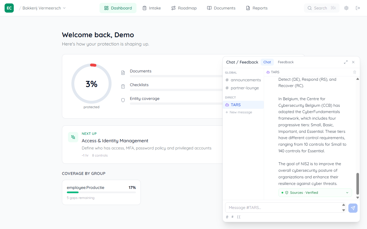Close the Chat / Feedback panel
The image size is (367, 229).
353,62
